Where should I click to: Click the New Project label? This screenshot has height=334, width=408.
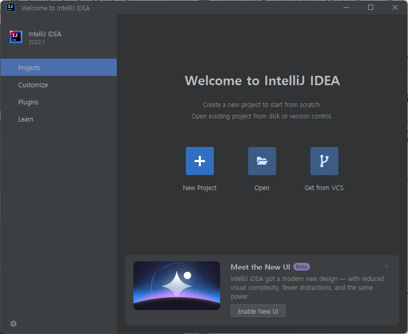coord(199,188)
